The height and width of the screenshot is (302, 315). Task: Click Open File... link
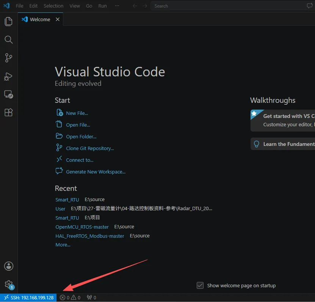78,125
